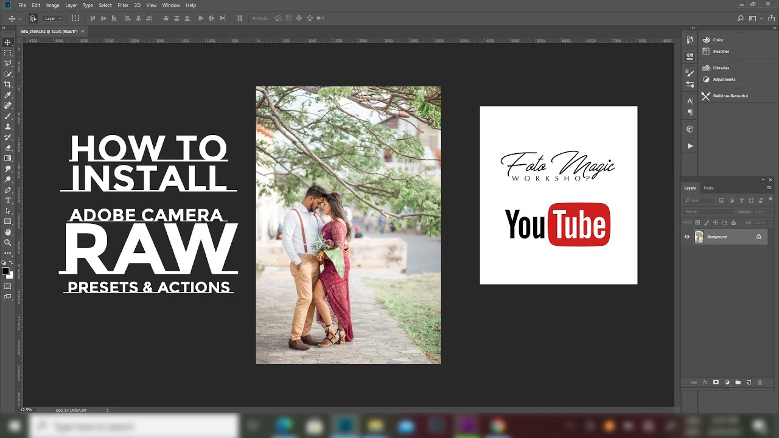Image resolution: width=779 pixels, height=438 pixels.
Task: Select the Rectangle shape tool
Action: 8,221
